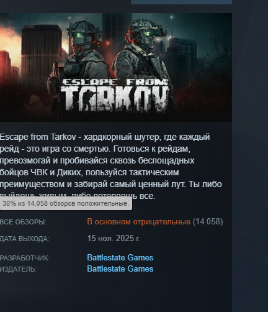
Task: Click the 'РАЗРАБОТЧИК:' label
Action: coord(25,258)
